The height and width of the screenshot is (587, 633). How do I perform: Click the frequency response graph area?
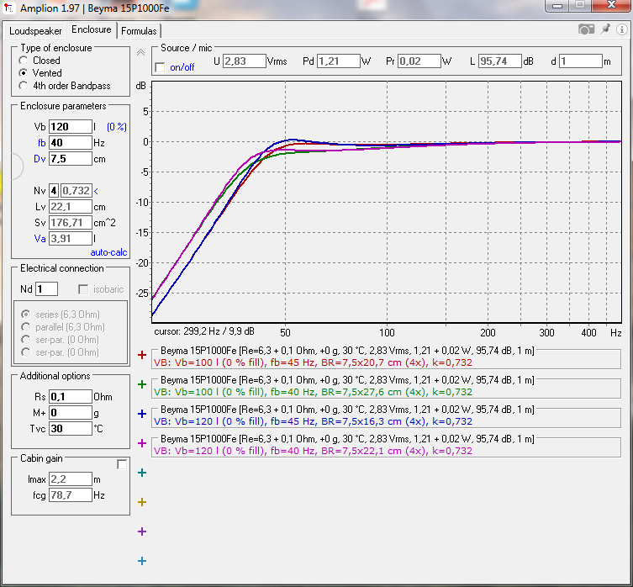point(387,202)
